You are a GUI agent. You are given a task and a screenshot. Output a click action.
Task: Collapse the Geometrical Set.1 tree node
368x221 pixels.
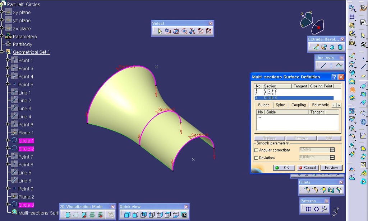(2, 52)
